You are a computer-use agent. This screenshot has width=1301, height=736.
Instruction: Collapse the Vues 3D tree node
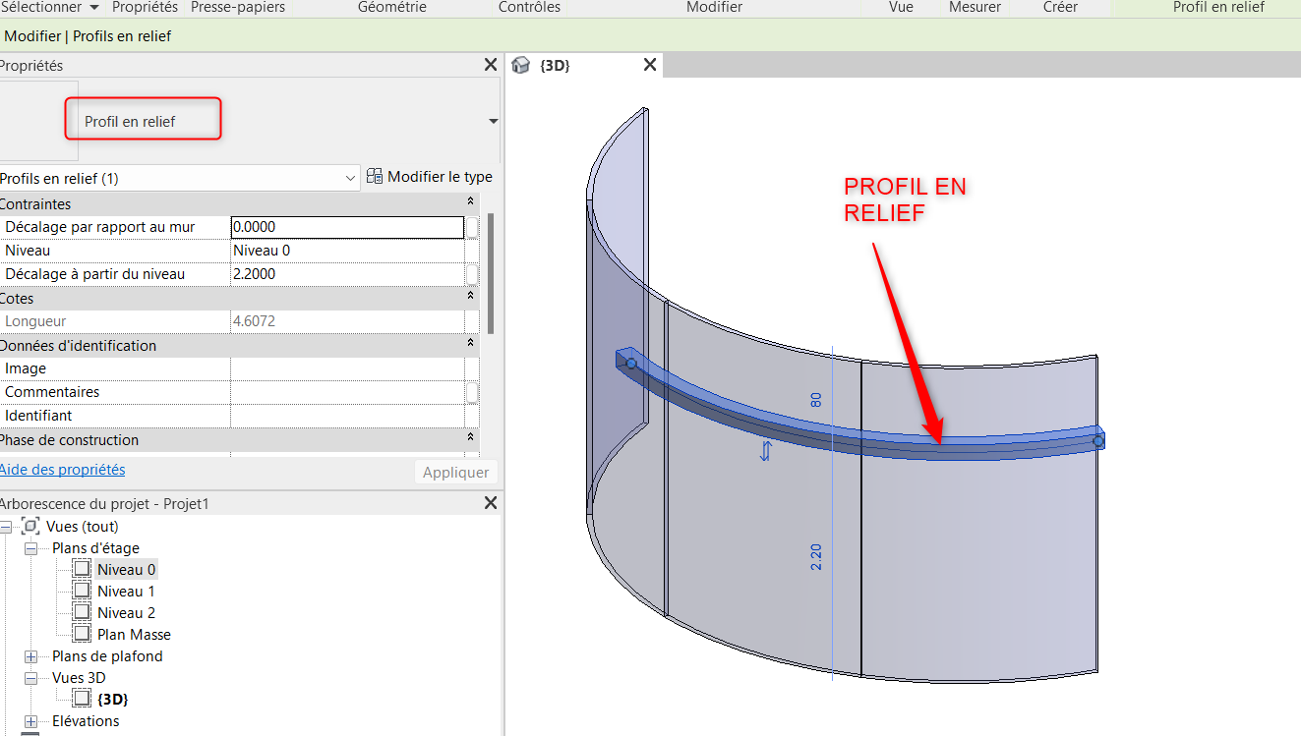click(30, 678)
